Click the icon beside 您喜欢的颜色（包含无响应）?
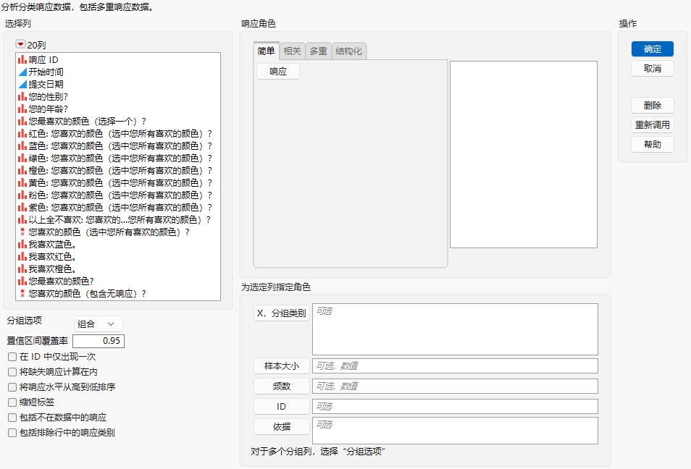The image size is (691, 469). click(22, 294)
